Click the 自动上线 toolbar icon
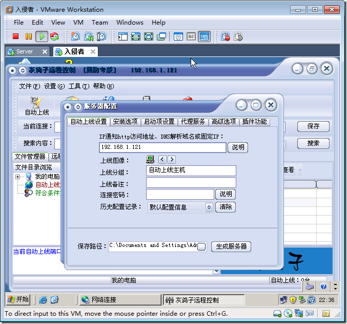 pyautogui.click(x=37, y=106)
